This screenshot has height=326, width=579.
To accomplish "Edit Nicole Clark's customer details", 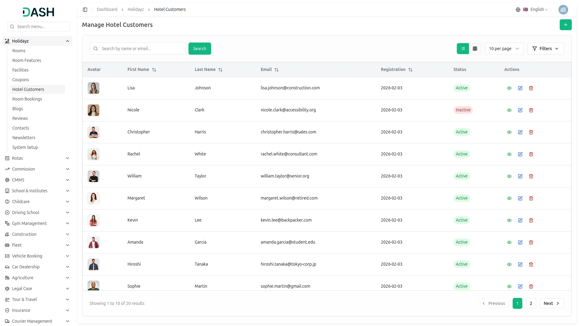I will (x=520, y=110).
